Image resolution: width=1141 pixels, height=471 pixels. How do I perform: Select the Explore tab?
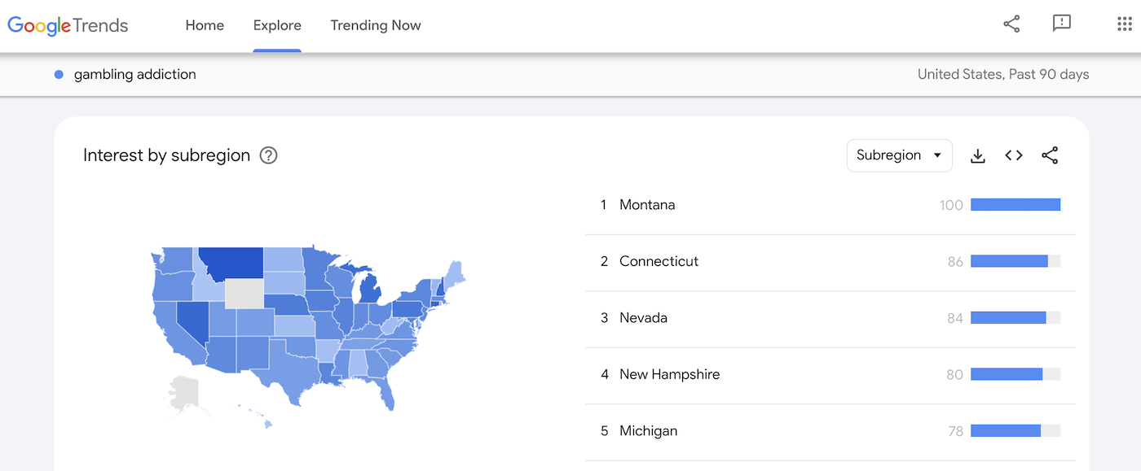click(x=277, y=25)
